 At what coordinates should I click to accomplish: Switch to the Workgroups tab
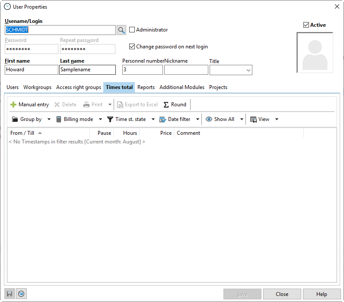coord(37,87)
